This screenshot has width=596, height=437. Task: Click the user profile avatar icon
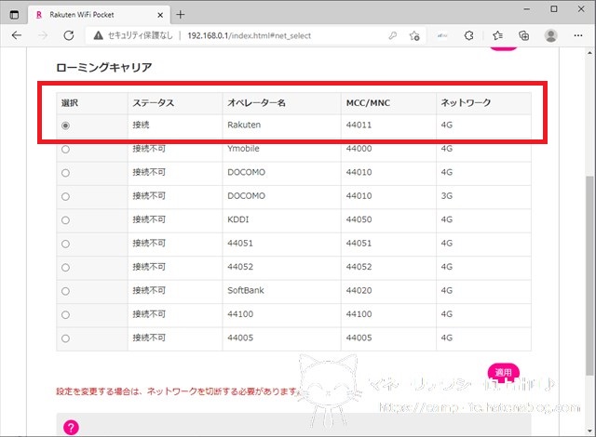(x=550, y=35)
